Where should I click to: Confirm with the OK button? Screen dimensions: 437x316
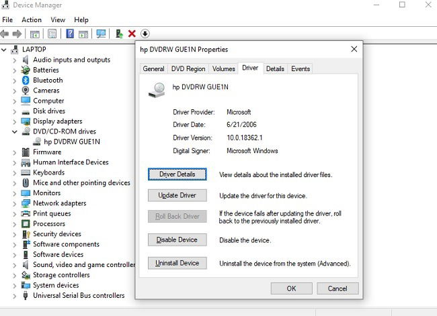click(292, 288)
